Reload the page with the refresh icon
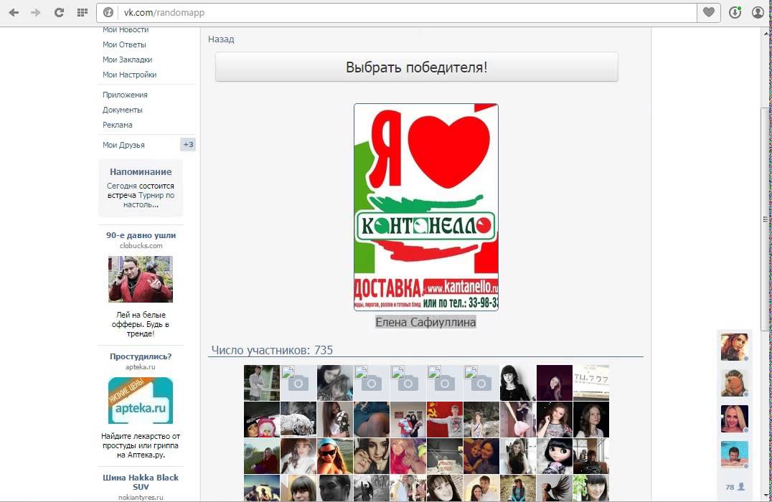The image size is (772, 502). 59,12
